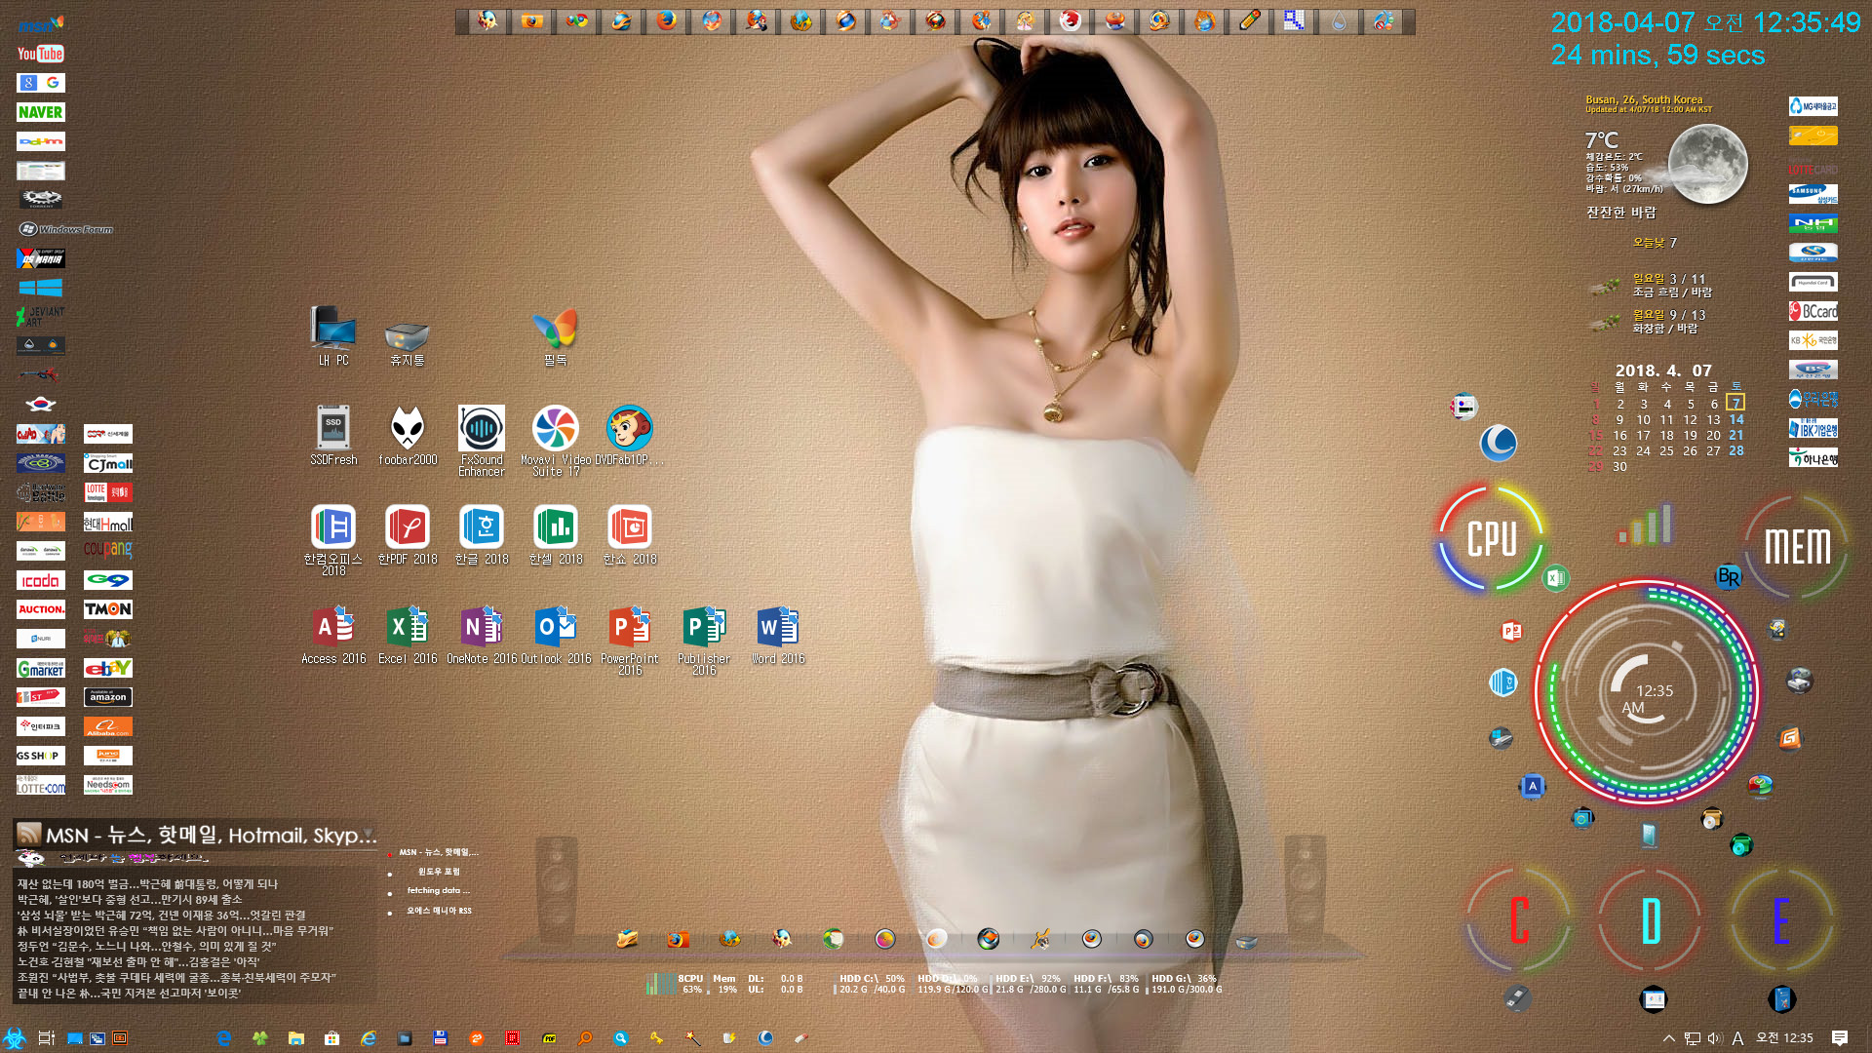Image resolution: width=1872 pixels, height=1053 pixels.
Task: Open the LH PC desktop icon
Action: (x=333, y=336)
